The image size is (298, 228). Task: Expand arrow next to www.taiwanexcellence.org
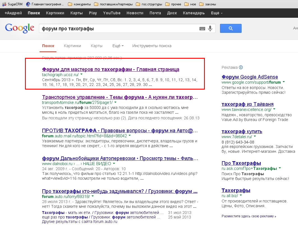[274, 109]
